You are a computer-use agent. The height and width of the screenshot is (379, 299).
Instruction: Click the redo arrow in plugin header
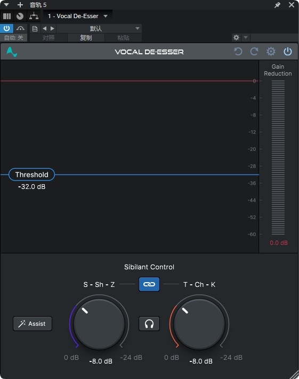coord(254,52)
